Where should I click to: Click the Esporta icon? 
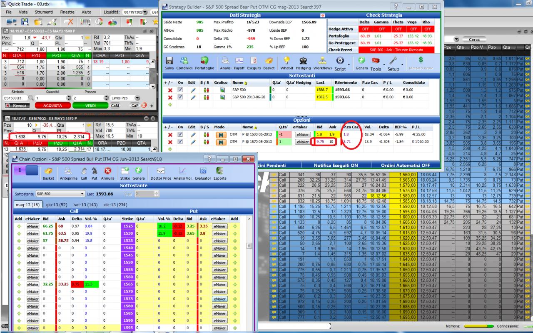pos(220,170)
